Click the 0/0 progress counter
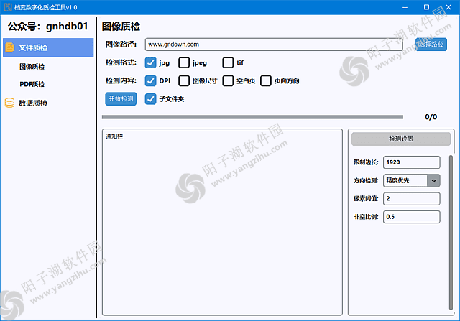 [431, 117]
